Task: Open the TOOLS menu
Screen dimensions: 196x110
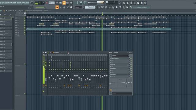Action: (x=24, y=3)
